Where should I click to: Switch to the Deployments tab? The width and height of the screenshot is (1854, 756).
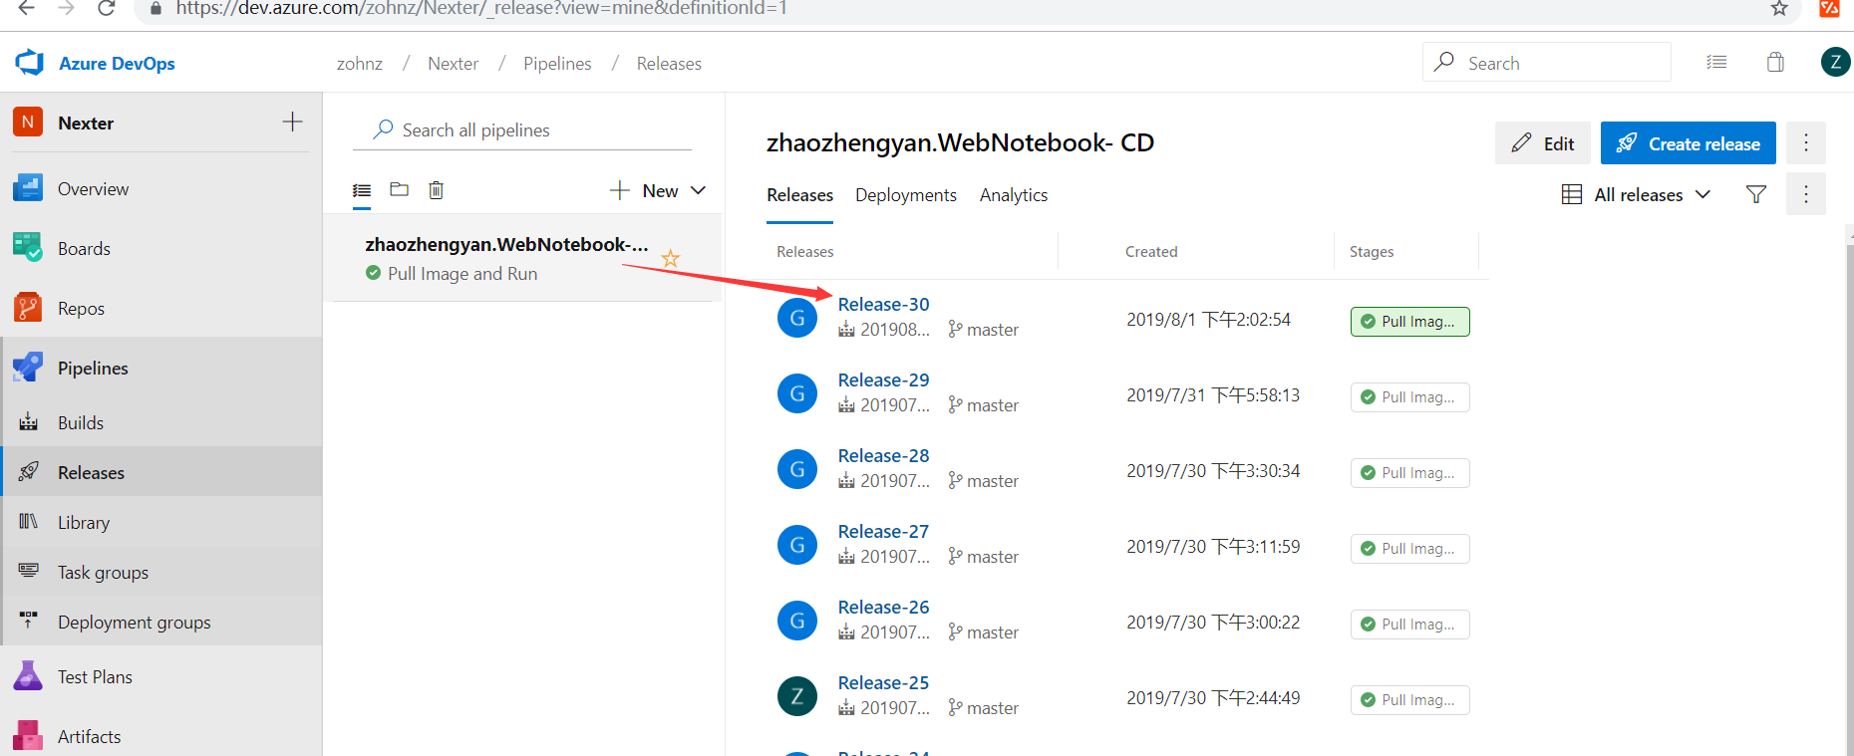[x=906, y=195]
